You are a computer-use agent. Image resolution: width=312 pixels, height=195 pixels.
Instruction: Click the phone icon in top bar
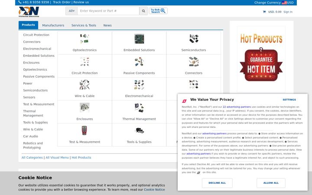point(20,2)
